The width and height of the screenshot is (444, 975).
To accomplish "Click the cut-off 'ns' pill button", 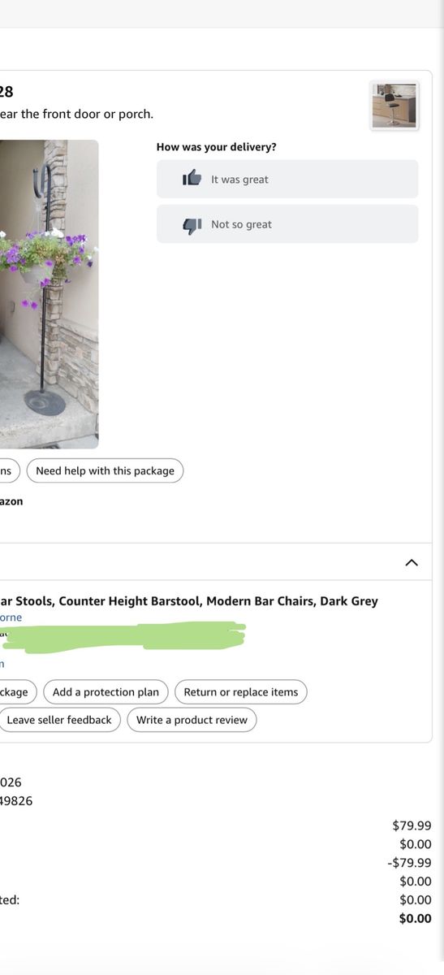I will point(8,470).
